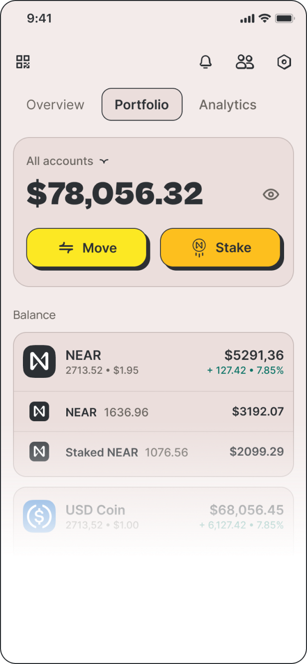Viewport: 307px width, 664px height.
Task: Tap the $78,056.32 total balance amount
Action: pyautogui.click(x=115, y=194)
